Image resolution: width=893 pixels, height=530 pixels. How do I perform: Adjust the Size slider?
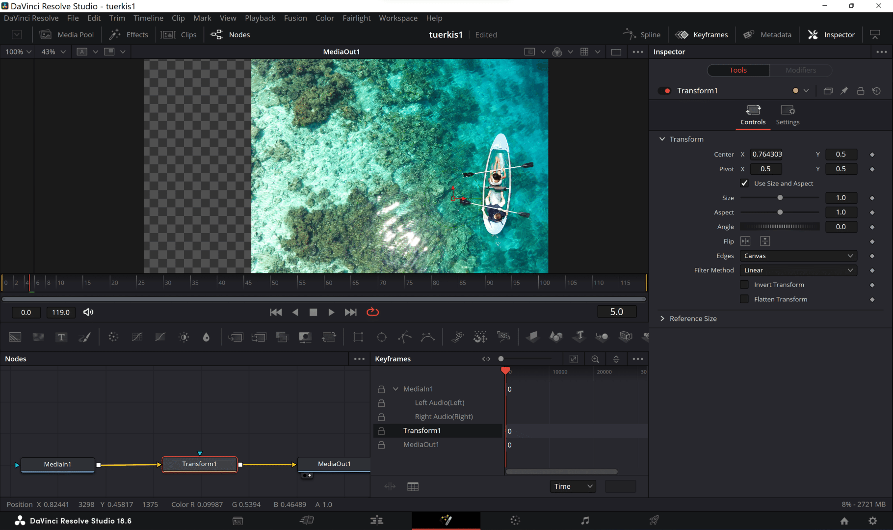point(780,198)
